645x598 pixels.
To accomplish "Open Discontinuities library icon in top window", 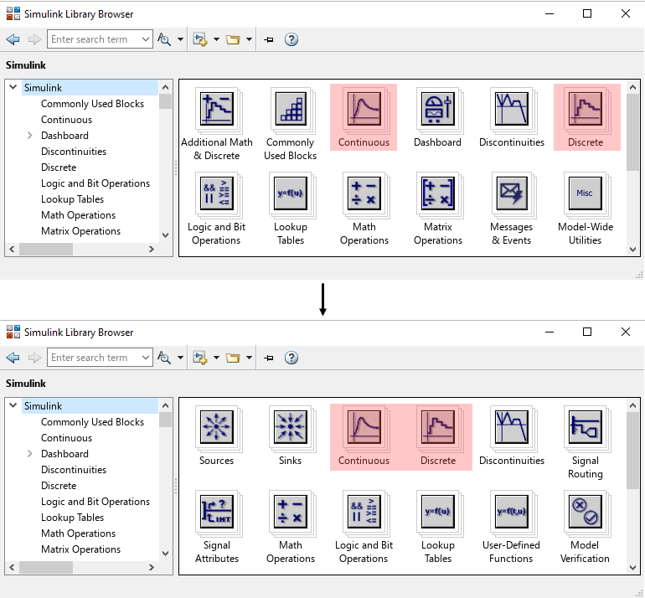I will [512, 110].
